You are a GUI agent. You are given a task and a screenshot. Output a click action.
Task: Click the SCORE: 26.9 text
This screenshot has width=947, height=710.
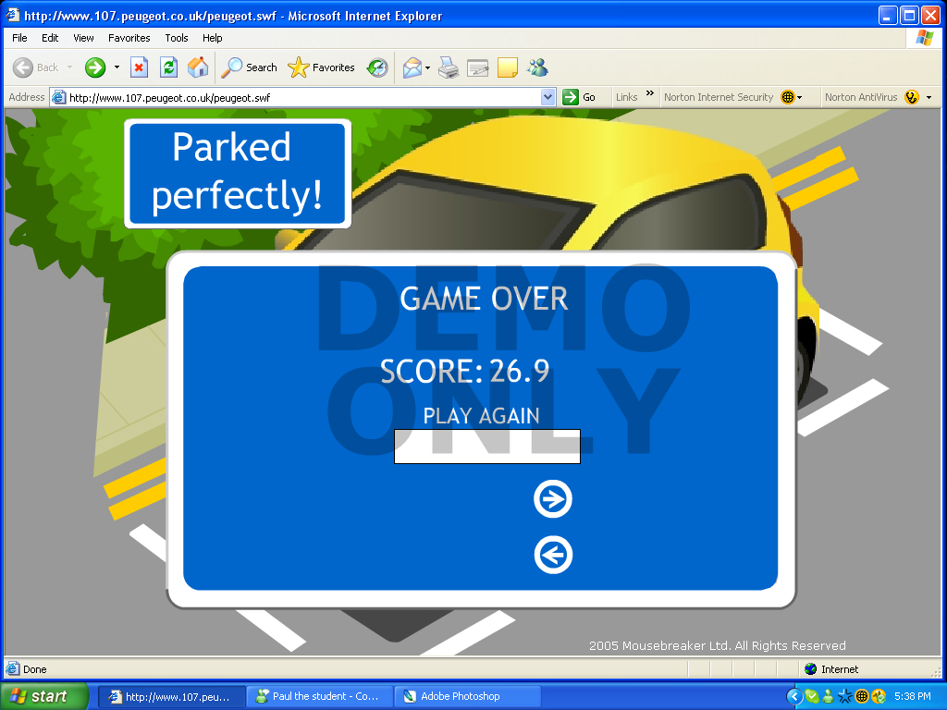click(464, 372)
